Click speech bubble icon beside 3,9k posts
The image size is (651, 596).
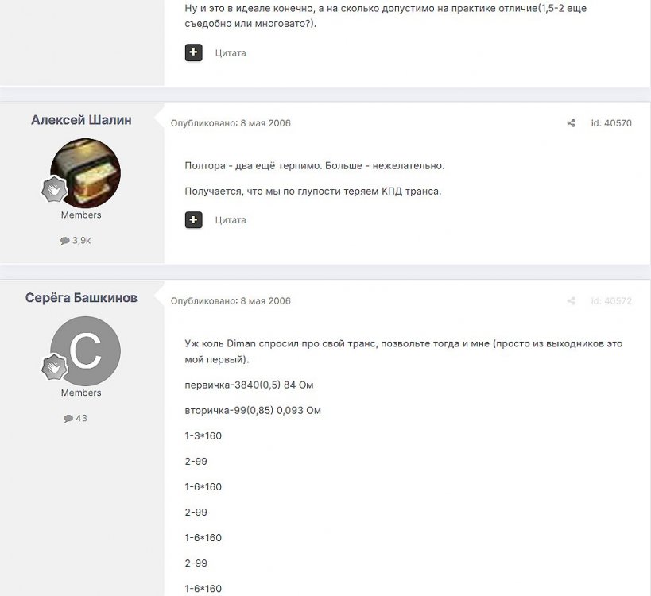point(64,241)
